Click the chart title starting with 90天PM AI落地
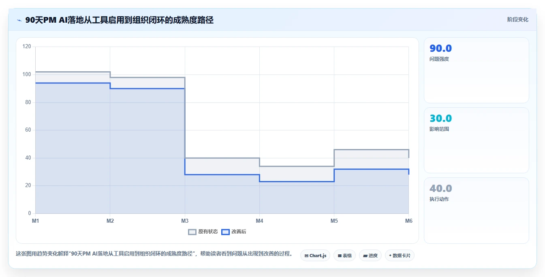This screenshot has width=545, height=277. pyautogui.click(x=119, y=20)
